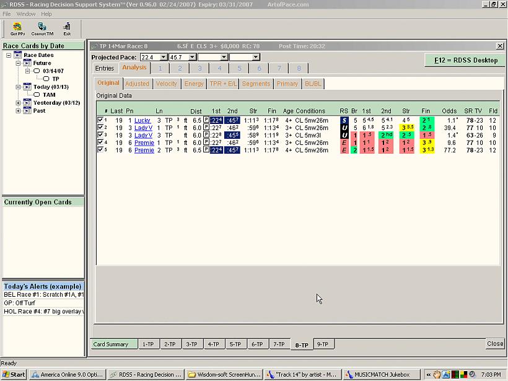Expand the Yesterday (03/12) node
Image resolution: width=508 pixels, height=381 pixels.
click(18, 103)
